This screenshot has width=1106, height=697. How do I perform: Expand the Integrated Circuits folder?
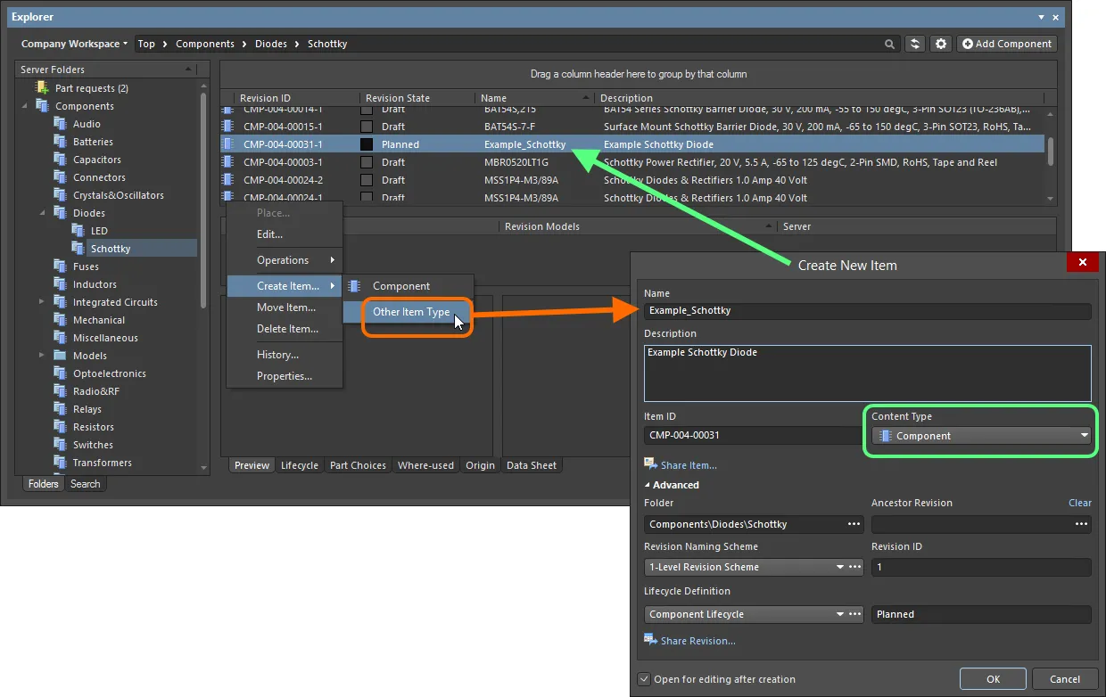[42, 302]
